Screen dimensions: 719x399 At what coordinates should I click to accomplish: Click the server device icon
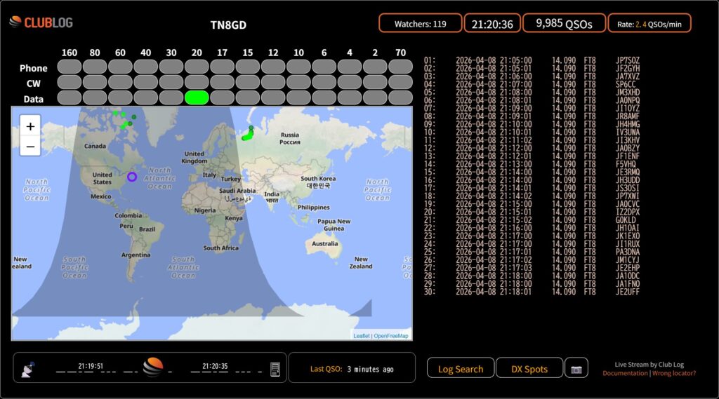pyautogui.click(x=275, y=368)
